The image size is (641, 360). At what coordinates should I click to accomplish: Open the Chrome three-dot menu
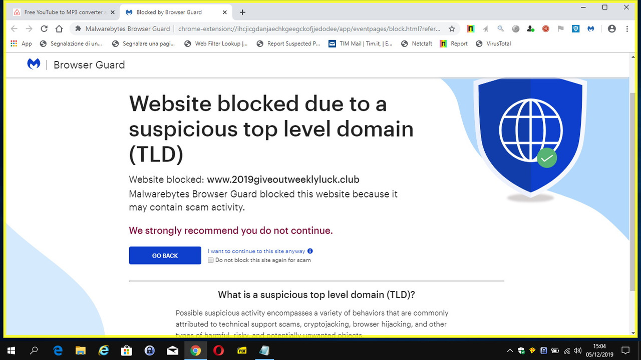(x=627, y=29)
